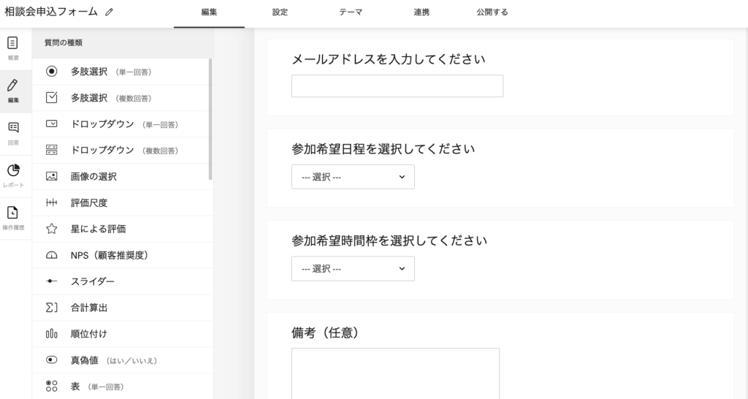Viewport: 748px width, 399px height.
Task: Click the 相談会申込フォーム form title
Action: [51, 12]
